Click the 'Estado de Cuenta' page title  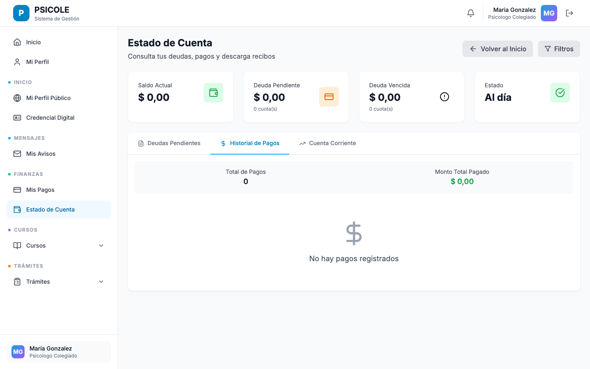click(170, 43)
